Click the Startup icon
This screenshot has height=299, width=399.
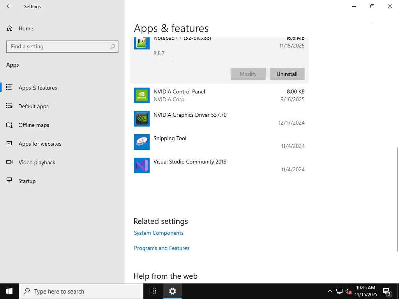tap(9, 181)
